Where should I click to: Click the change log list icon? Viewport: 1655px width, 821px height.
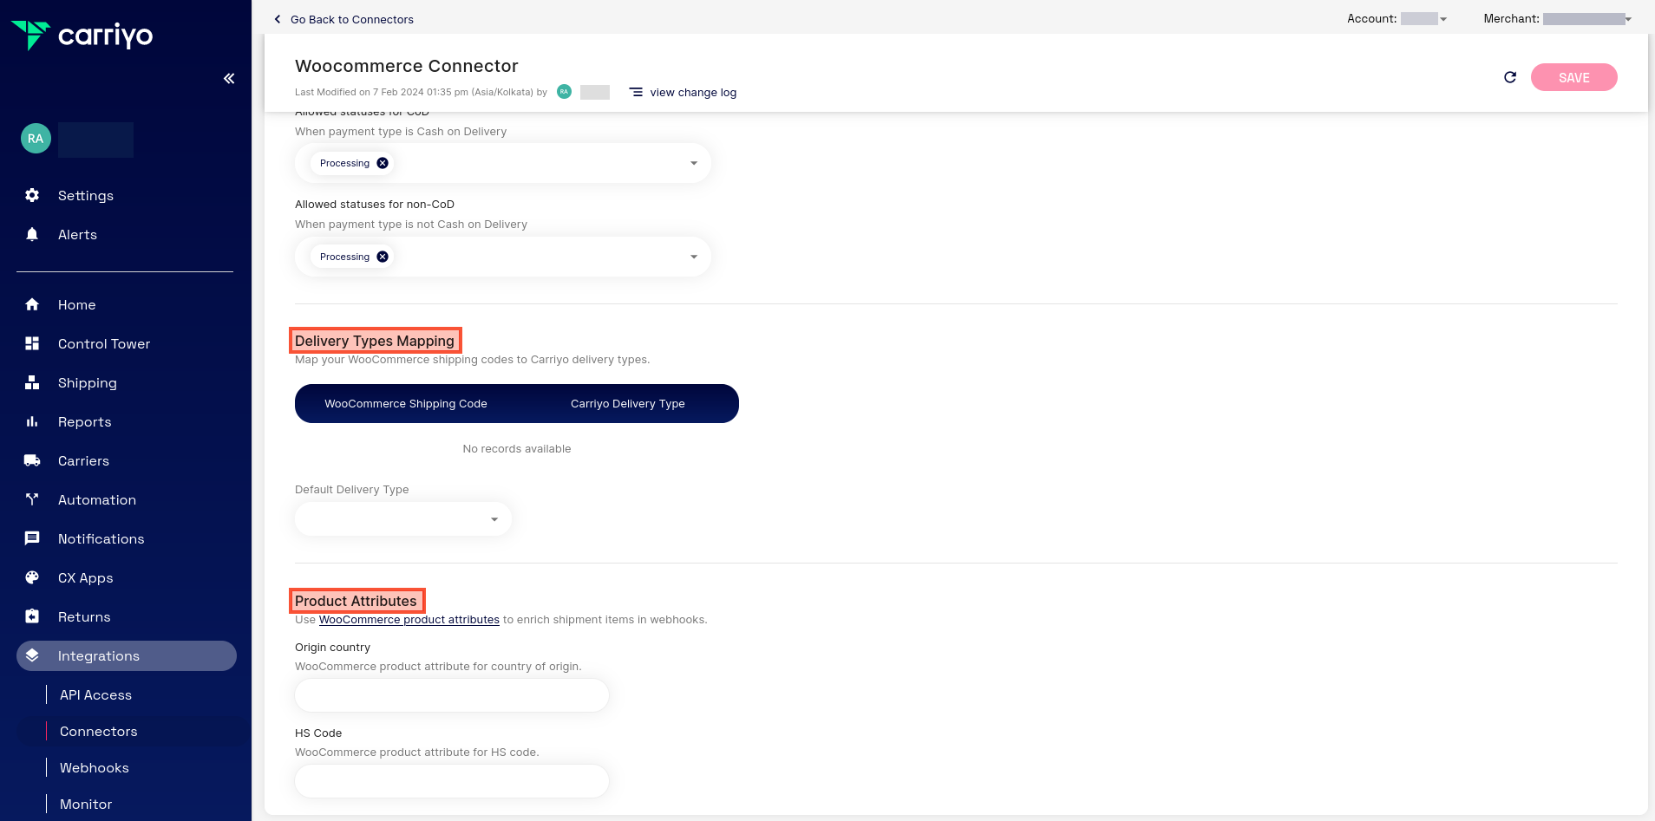click(x=636, y=92)
